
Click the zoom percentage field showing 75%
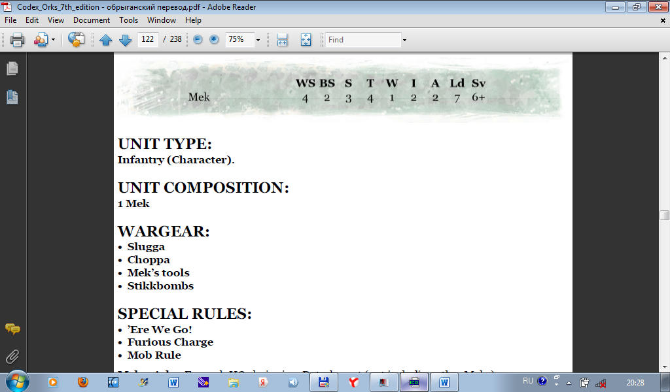239,39
